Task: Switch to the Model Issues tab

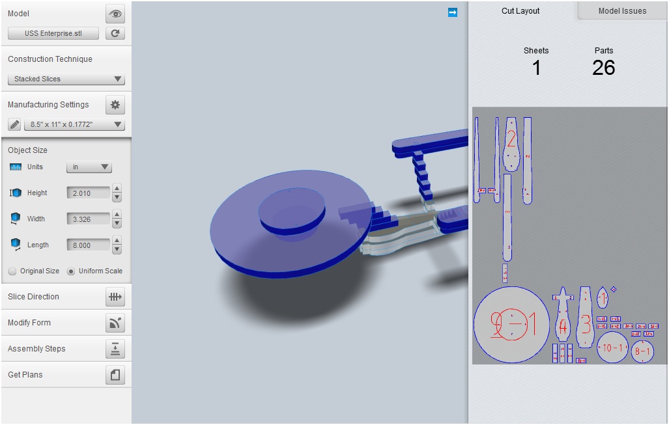Action: pos(622,11)
